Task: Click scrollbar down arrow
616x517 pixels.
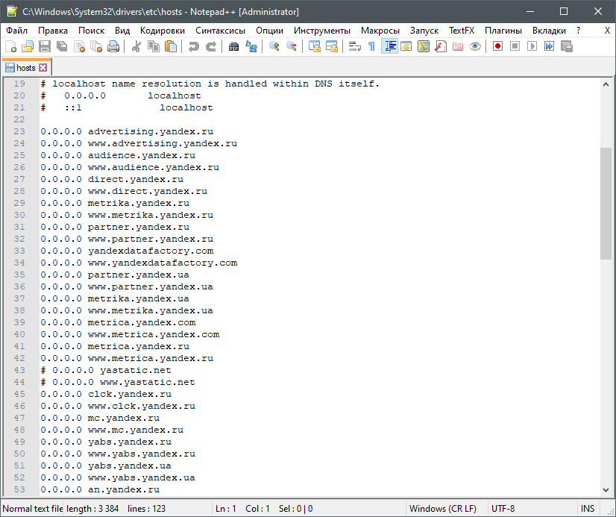Action: 606,489
